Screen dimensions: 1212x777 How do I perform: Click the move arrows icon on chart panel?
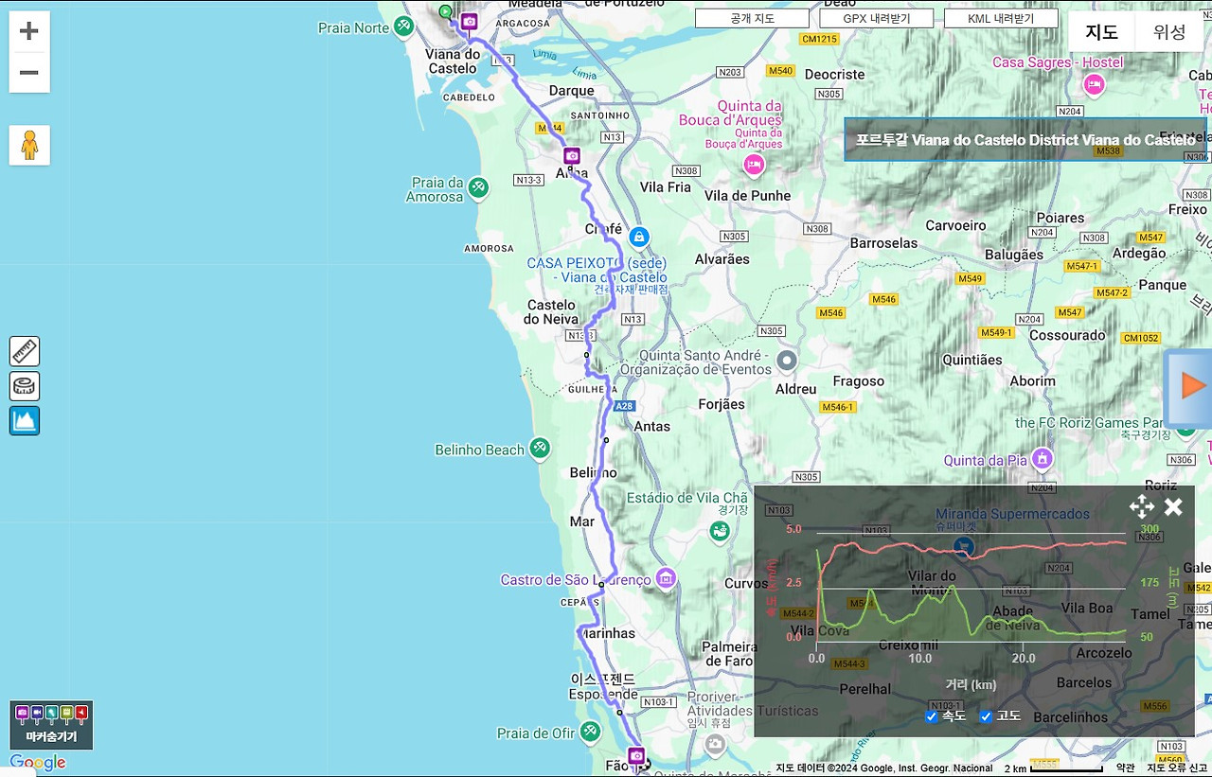[x=1142, y=506]
